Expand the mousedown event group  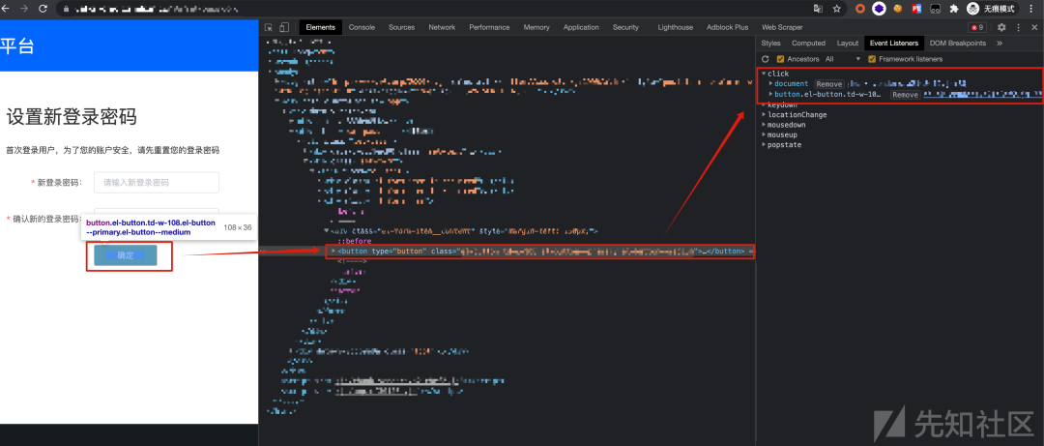[764, 125]
